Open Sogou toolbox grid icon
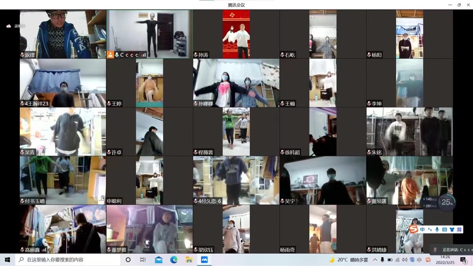This screenshot has width=473, height=266. click(459, 229)
